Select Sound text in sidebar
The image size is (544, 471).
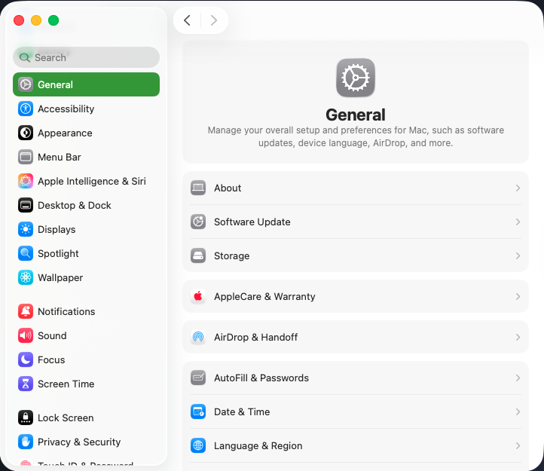(x=52, y=335)
